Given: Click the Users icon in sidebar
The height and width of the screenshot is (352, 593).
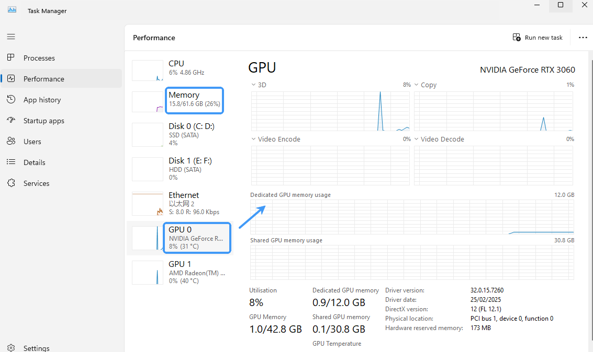Looking at the screenshot, I should click(11, 141).
